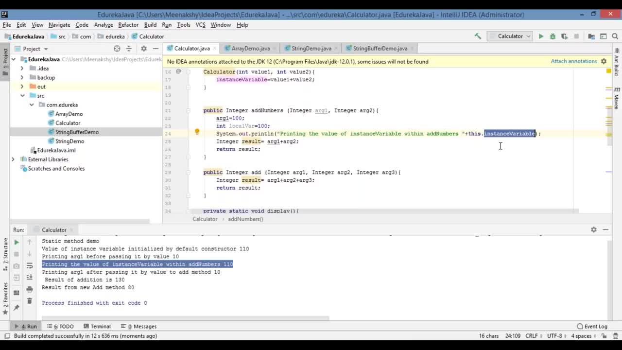Viewport: 622px width, 350px height.
Task: Run Calculator with coverage icon
Action: [x=564, y=36]
